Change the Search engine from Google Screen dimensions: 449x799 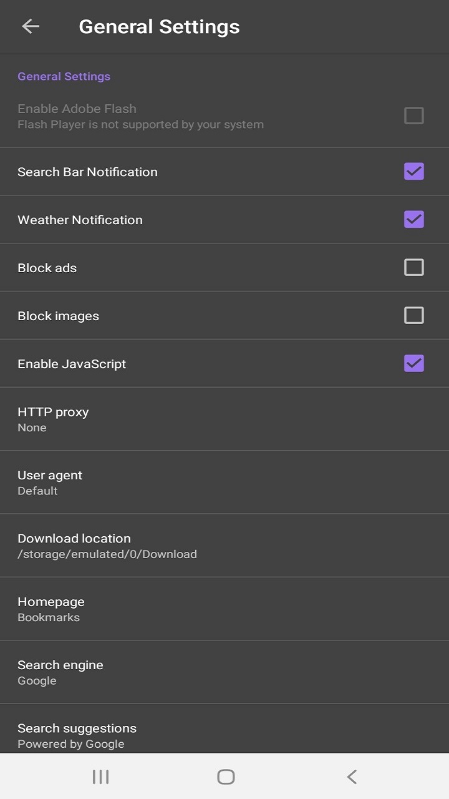224,672
